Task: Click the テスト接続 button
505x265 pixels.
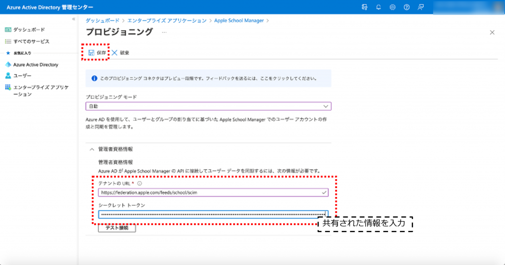Action: coord(117,228)
